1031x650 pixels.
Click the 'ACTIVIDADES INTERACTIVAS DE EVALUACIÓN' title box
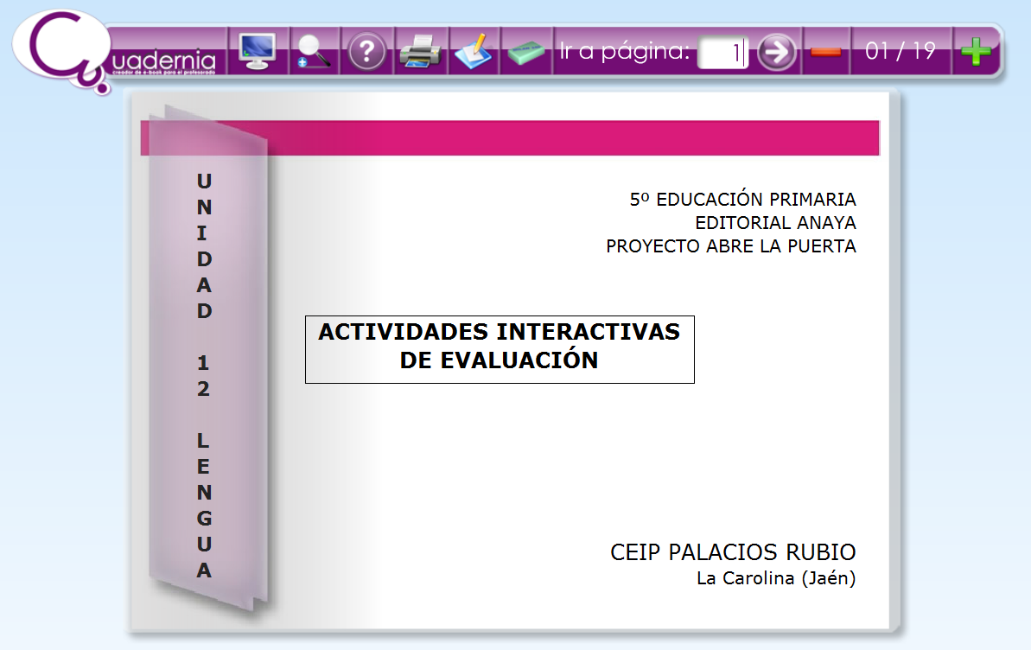pos(500,348)
